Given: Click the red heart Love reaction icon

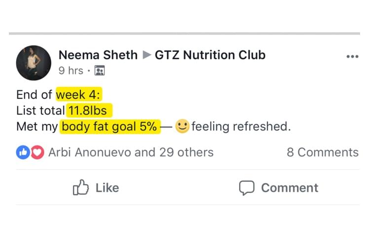Looking at the screenshot, I should point(37,153).
